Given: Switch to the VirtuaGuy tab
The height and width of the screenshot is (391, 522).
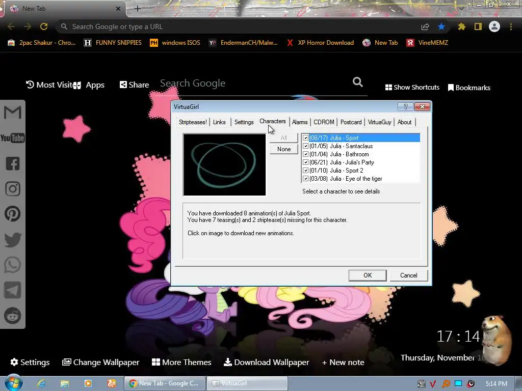Looking at the screenshot, I should (x=379, y=122).
